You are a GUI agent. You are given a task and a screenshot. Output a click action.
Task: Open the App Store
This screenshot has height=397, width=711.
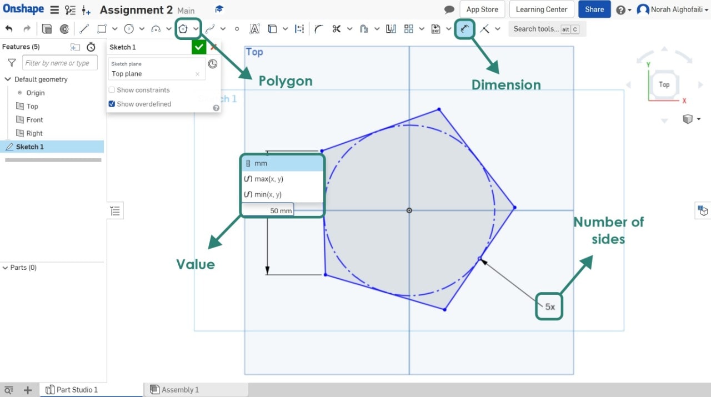tap(482, 9)
